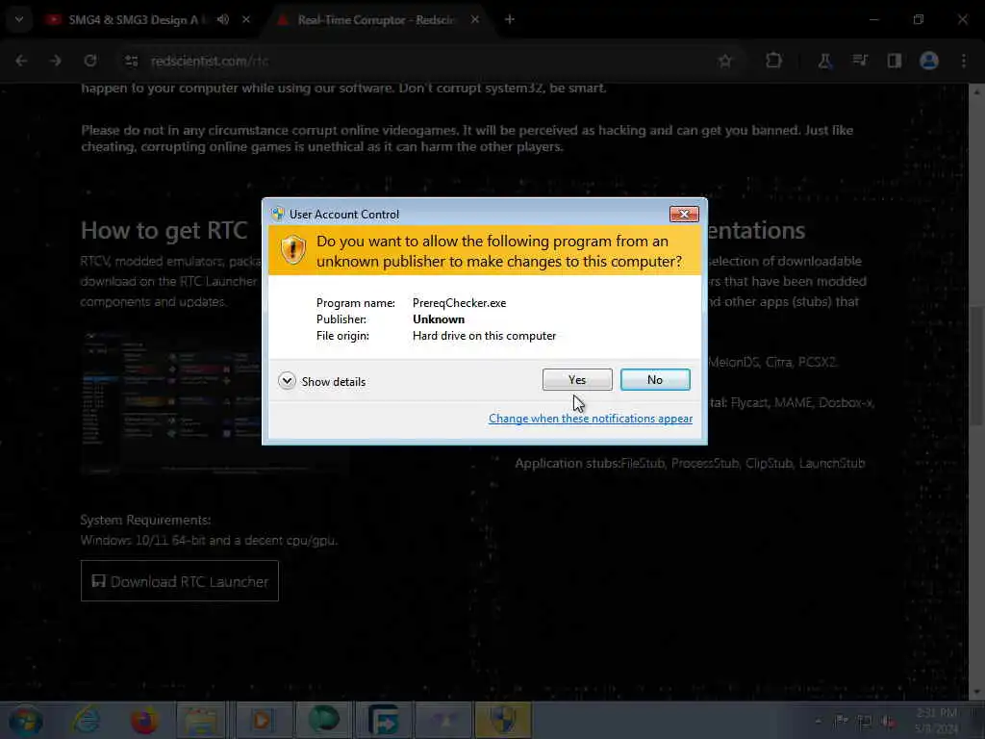Open the green round taskbar application
Image resolution: width=985 pixels, height=739 pixels.
click(x=323, y=720)
